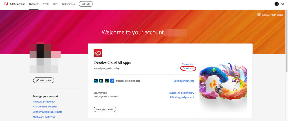
Task: Open Notification preferences link
Action: (x=45, y=117)
